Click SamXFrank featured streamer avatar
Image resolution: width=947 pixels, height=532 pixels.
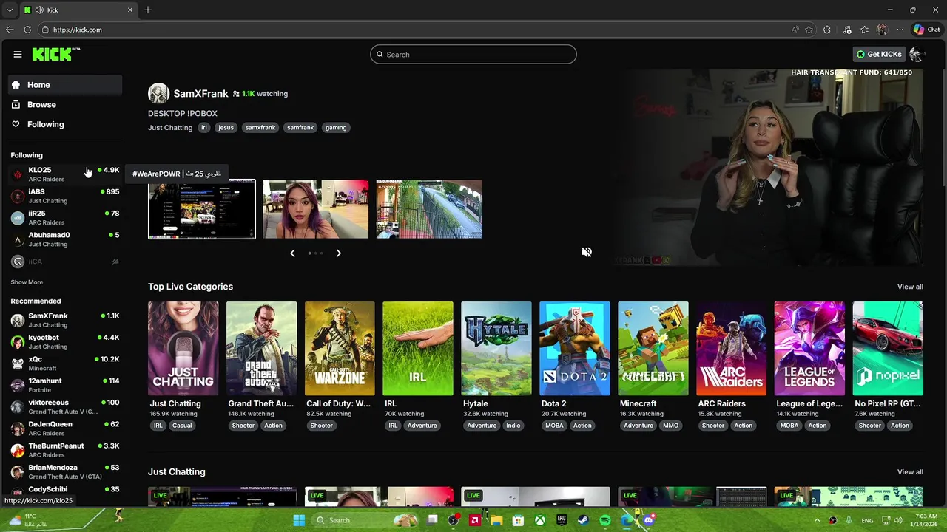coord(158,94)
